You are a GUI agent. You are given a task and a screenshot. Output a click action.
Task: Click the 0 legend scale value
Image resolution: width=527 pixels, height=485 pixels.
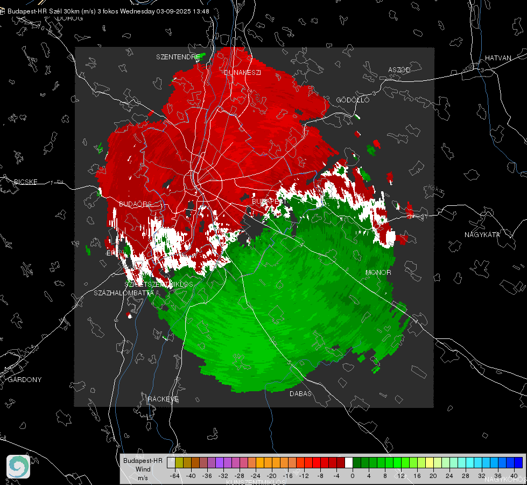coord(353,476)
